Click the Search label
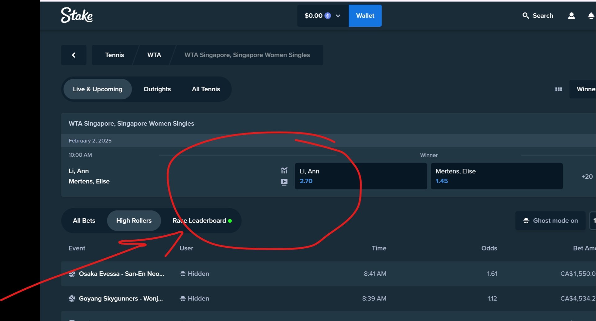Image resolution: width=596 pixels, height=321 pixels. (x=543, y=16)
